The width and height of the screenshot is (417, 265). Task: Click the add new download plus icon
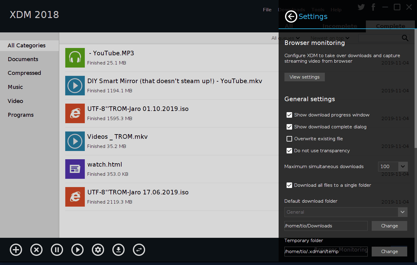[16, 250]
